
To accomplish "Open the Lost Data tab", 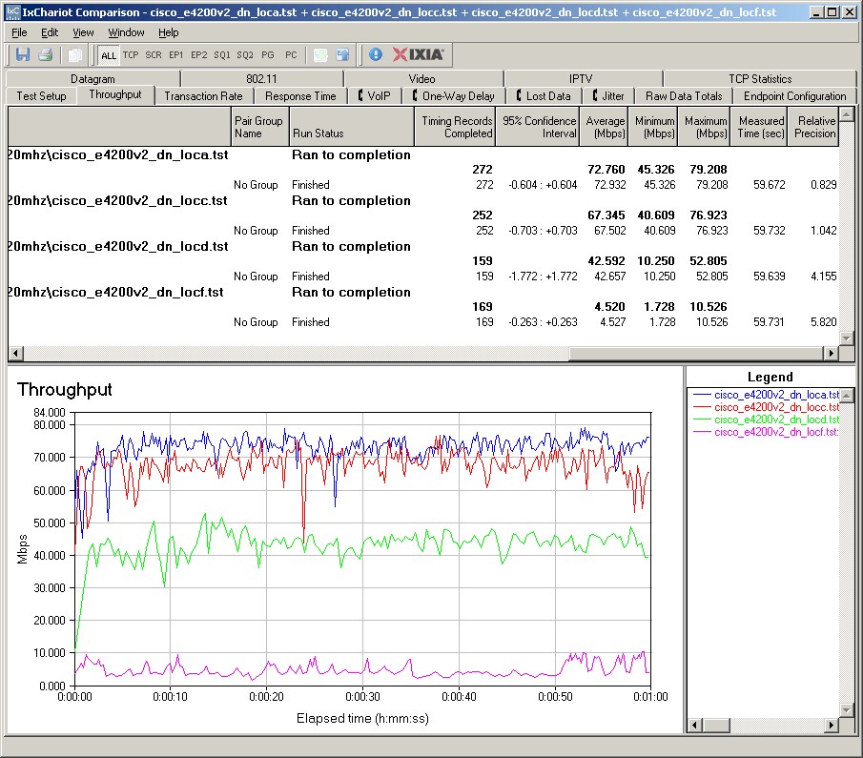I will [544, 95].
